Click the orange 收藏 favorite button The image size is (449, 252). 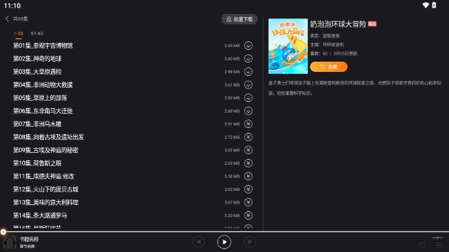pyautogui.click(x=328, y=67)
